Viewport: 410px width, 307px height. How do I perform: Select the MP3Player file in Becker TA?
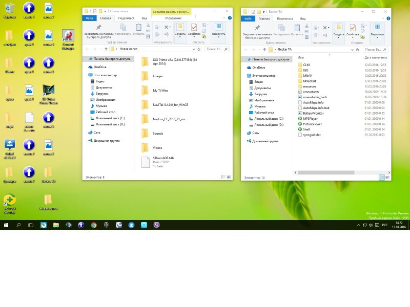coord(311,118)
